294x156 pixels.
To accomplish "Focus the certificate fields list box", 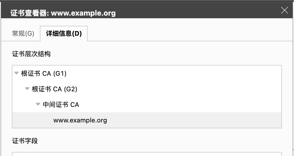I will (147, 154).
